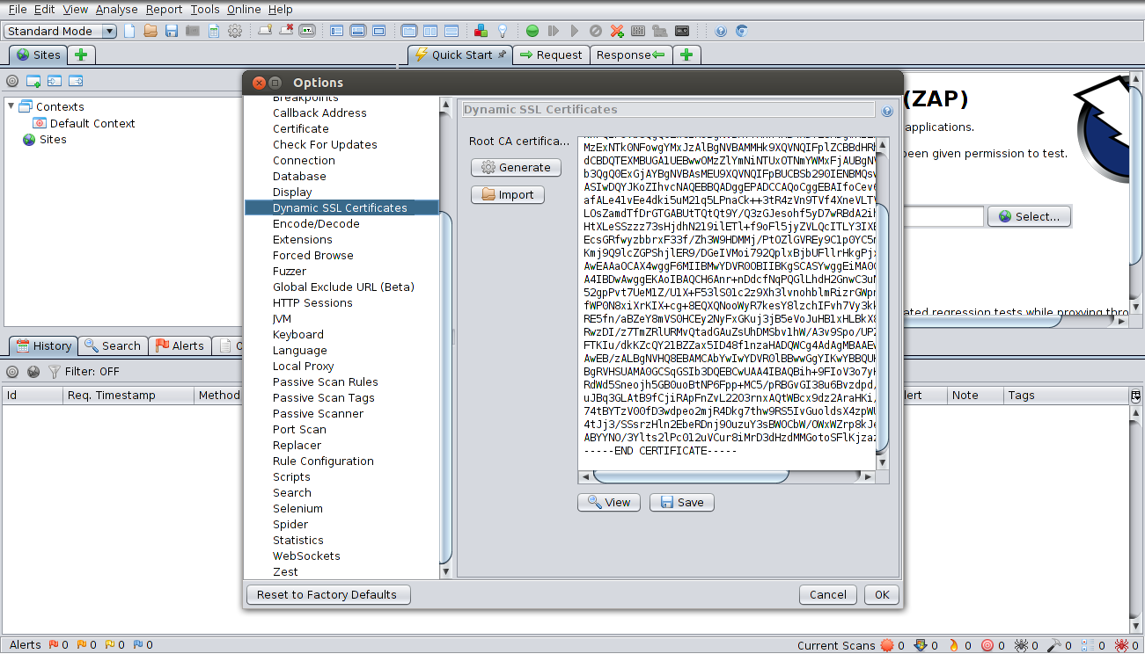This screenshot has height=654, width=1145.
Task: Click the Submit and step icon in toolbar
Action: pyautogui.click(x=554, y=31)
